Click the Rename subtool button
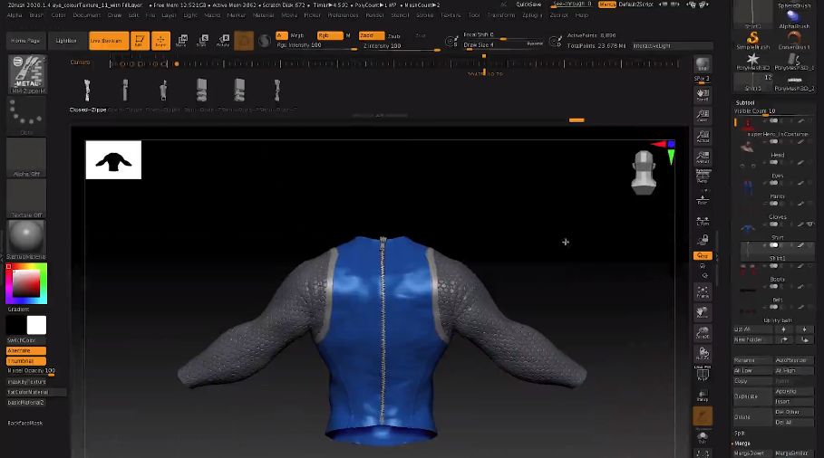Image resolution: width=824 pixels, height=458 pixels. [752, 360]
